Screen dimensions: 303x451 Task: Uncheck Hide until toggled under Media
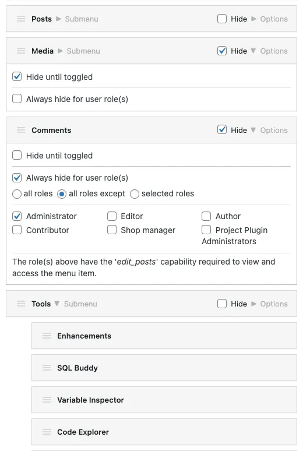pos(17,77)
